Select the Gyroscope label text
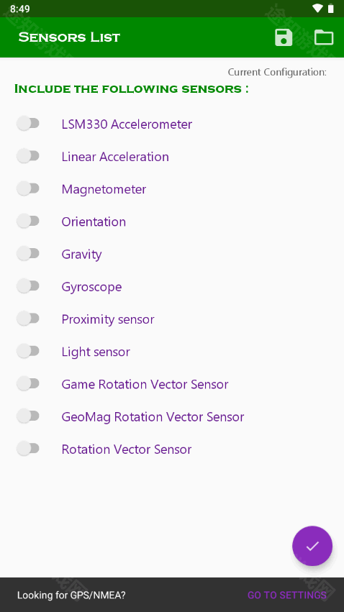Screen dimensions: 344x612 click(x=92, y=287)
